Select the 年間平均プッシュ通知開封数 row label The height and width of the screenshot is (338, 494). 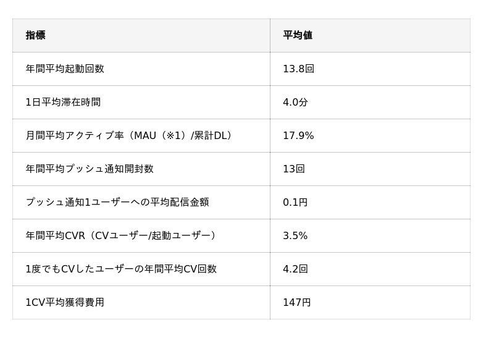pyautogui.click(x=90, y=169)
